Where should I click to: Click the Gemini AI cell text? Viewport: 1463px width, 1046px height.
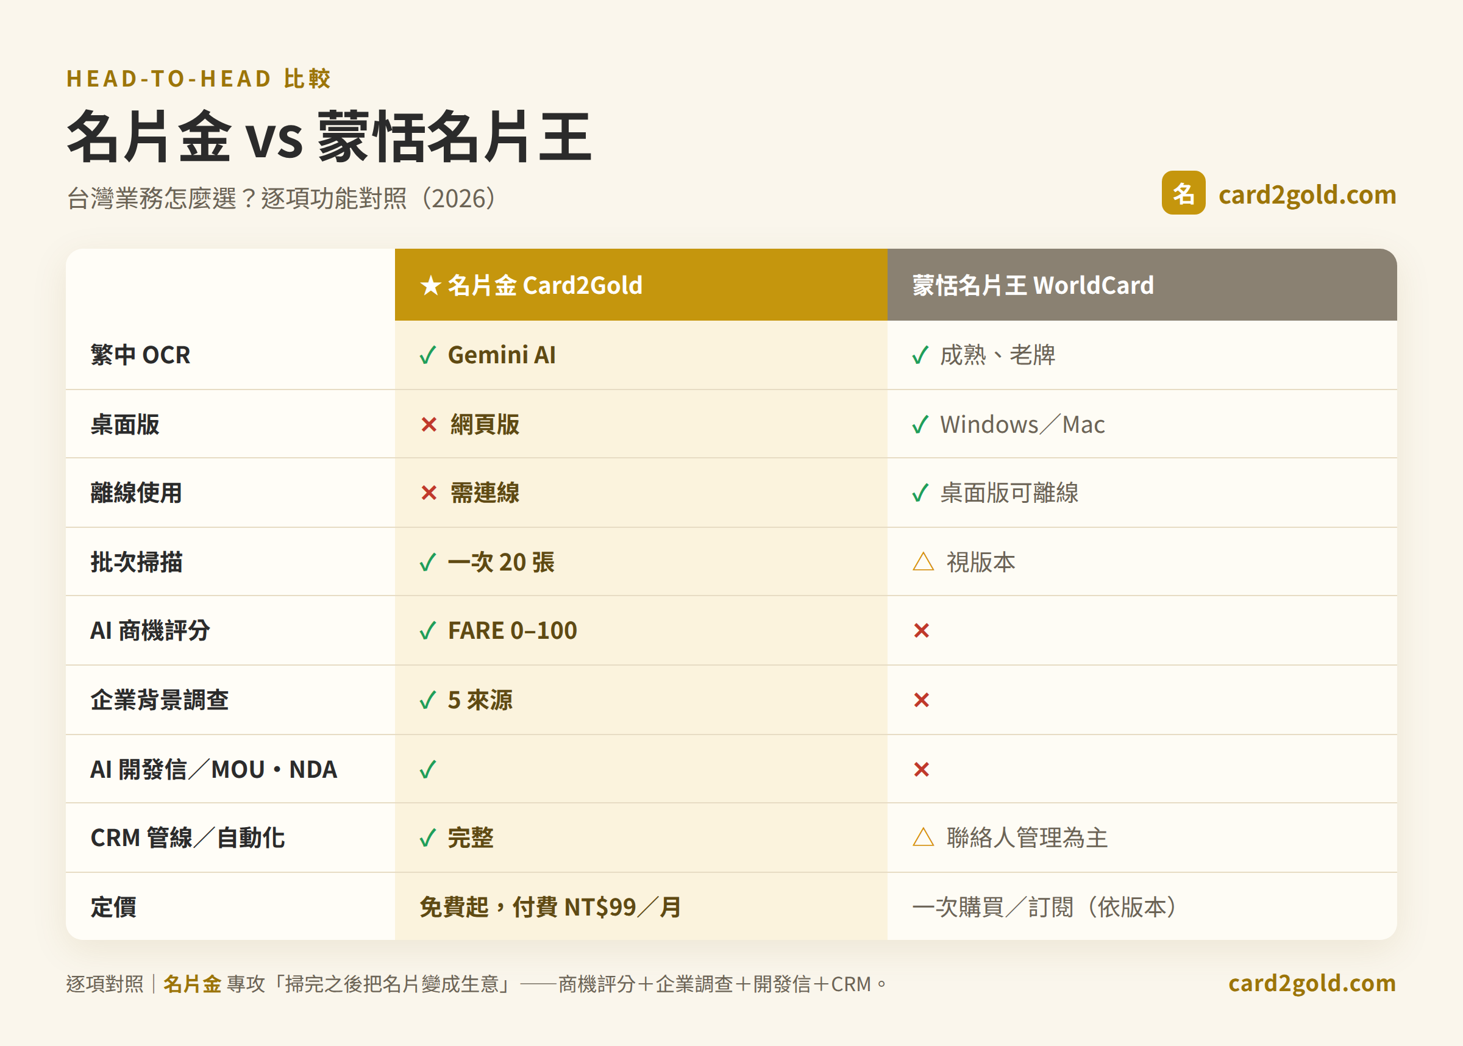tap(502, 355)
